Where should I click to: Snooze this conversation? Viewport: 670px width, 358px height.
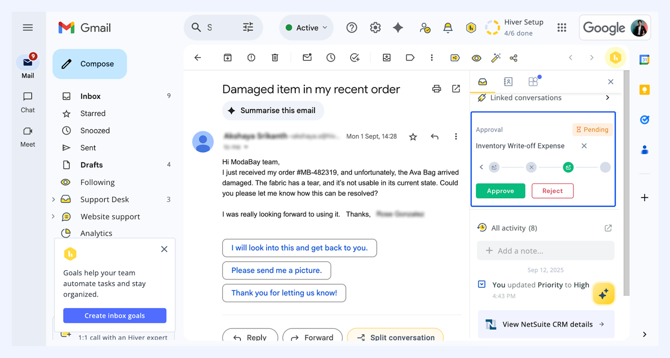(x=331, y=58)
